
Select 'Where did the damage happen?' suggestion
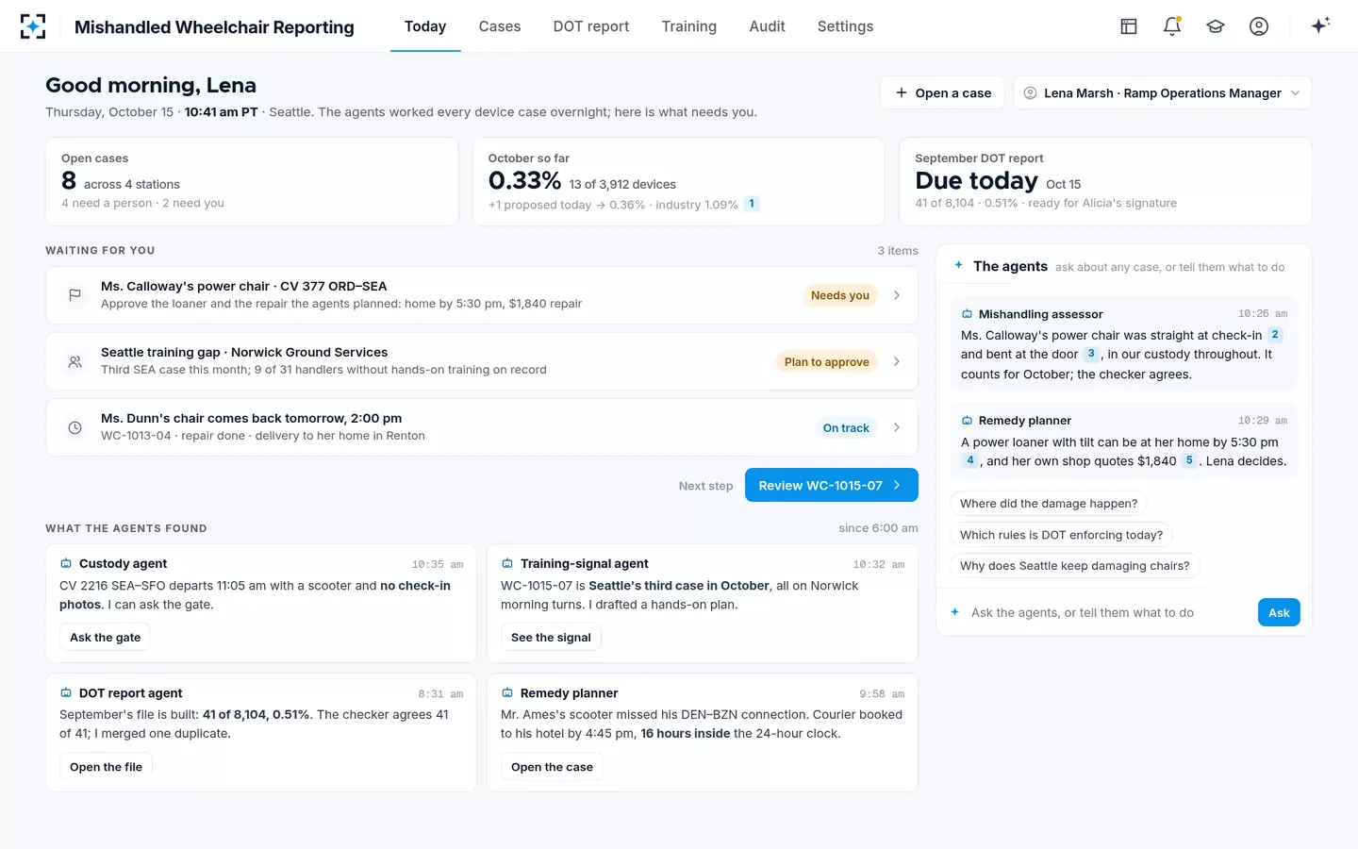tap(1049, 503)
